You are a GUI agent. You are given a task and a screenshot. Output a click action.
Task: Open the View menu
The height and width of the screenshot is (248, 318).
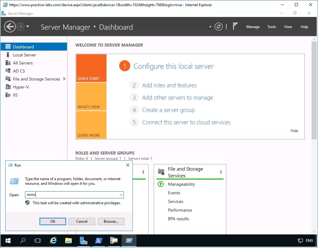point(288,27)
